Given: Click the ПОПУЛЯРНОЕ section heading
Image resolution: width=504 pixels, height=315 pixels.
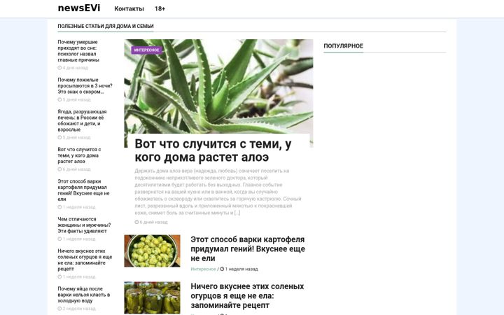Looking at the screenshot, I should click(x=343, y=46).
